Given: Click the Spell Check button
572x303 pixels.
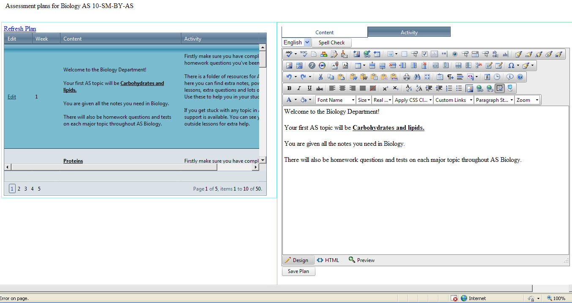Looking at the screenshot, I should 331,42.
